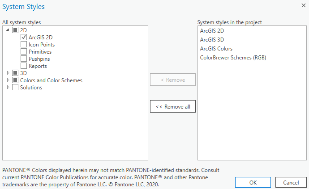Enable the Primitives style checkbox
Screen dimensions: 309x189
pyautogui.click(x=24, y=52)
